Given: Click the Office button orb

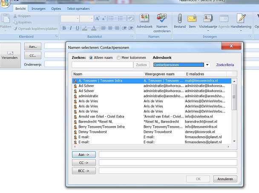Looking at the screenshot, I should tap(5, 3).
